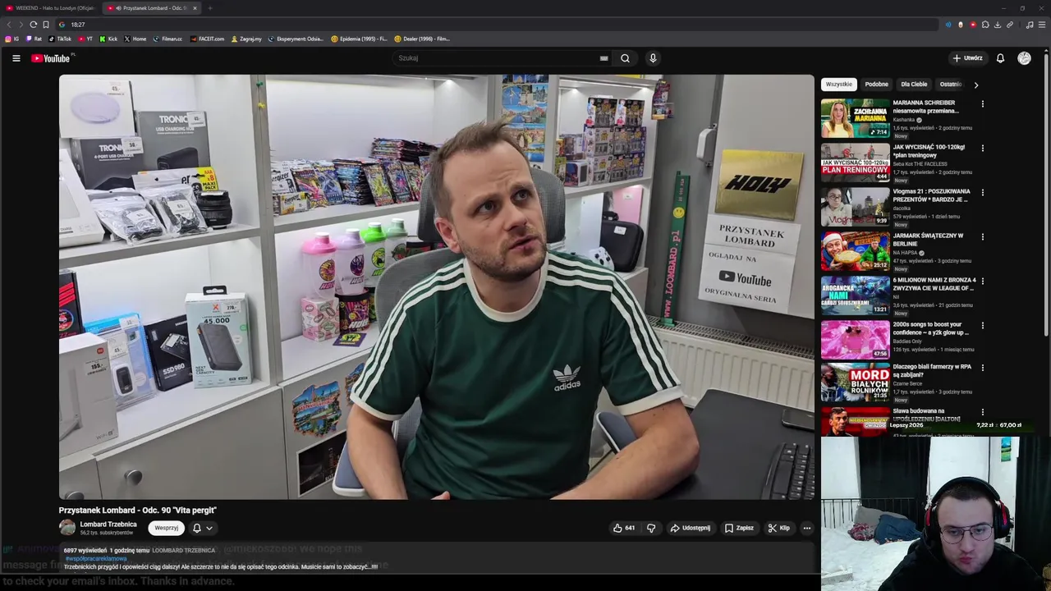Viewport: 1051px width, 591px height.
Task: Switch to WEEKEND - Halo tu Londyn tab
Action: pos(51,8)
